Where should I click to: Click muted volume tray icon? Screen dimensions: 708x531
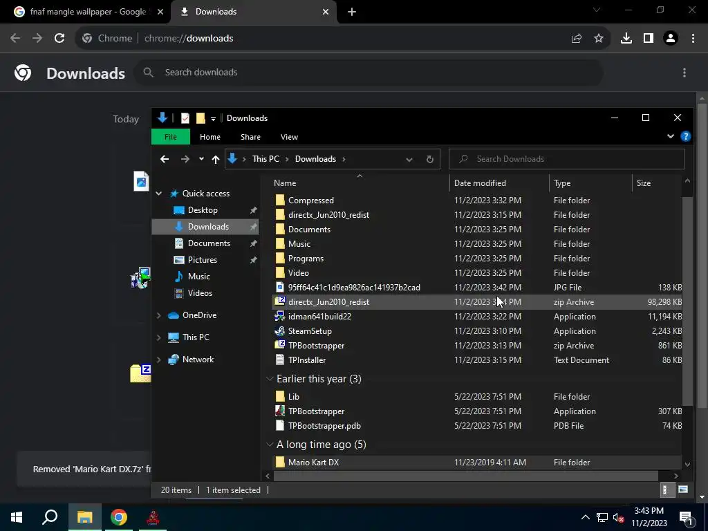click(619, 517)
